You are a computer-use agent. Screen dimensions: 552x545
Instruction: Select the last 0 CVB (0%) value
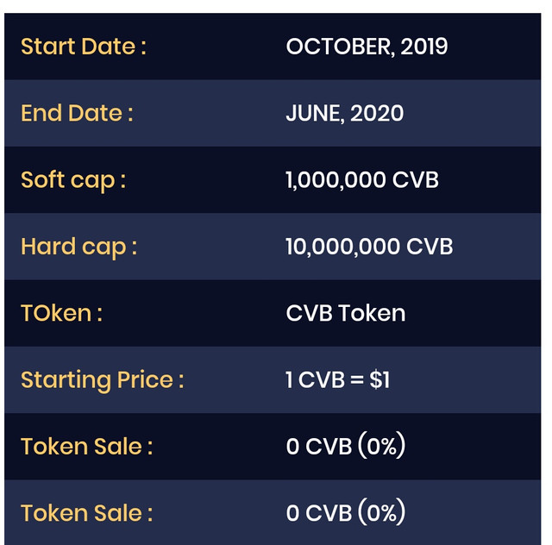tap(346, 512)
